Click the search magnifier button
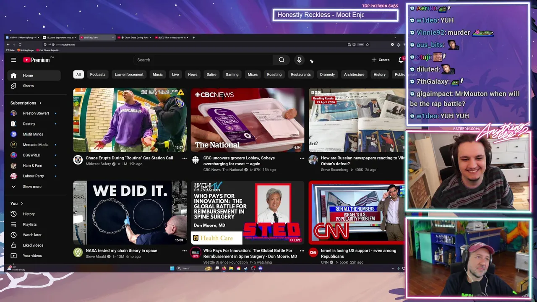 [x=282, y=60]
